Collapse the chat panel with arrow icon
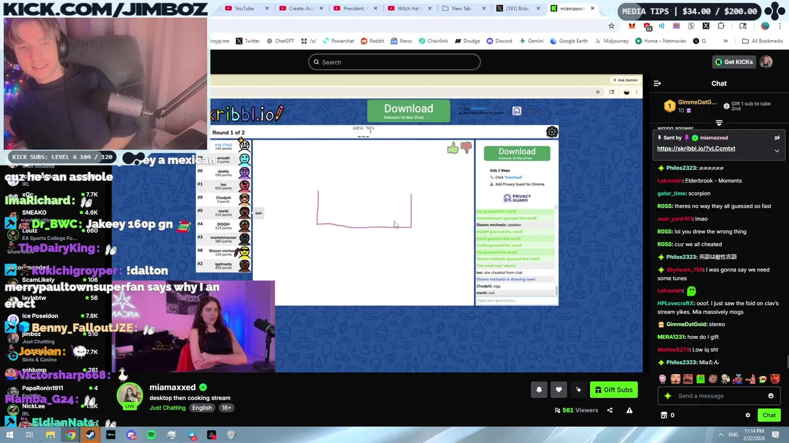 tap(657, 84)
